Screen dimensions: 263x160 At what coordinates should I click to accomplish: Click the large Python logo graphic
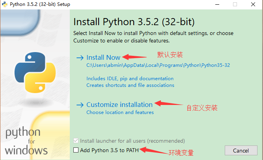35,72
